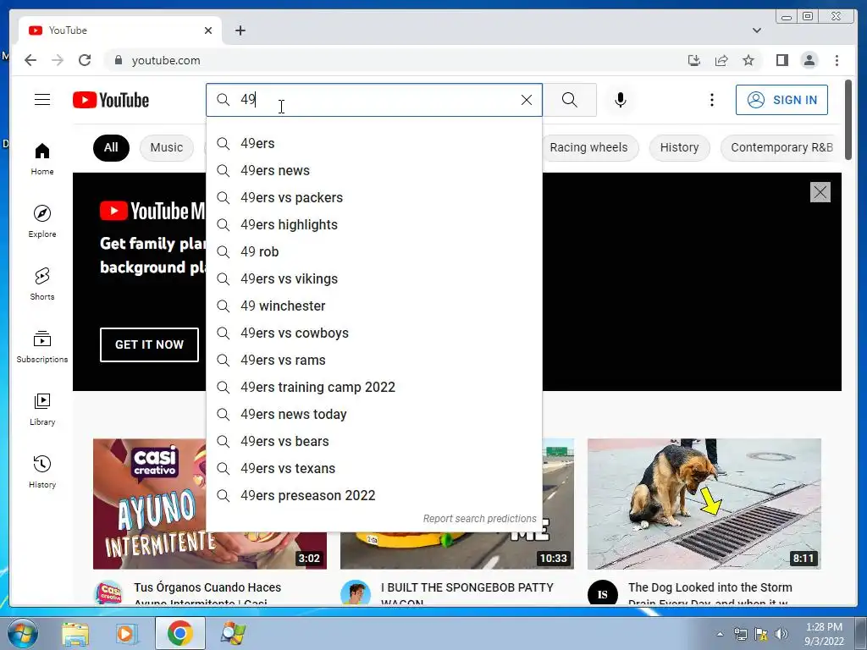Choose '49ers training camp 2022' suggestion
Screen dimensions: 867x650
[x=373, y=388]
